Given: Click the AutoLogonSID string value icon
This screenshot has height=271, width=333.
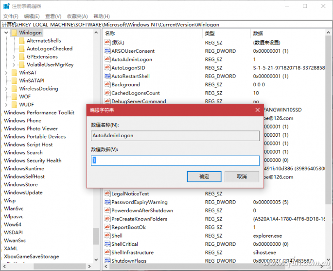Looking at the screenshot, I should [x=107, y=68].
